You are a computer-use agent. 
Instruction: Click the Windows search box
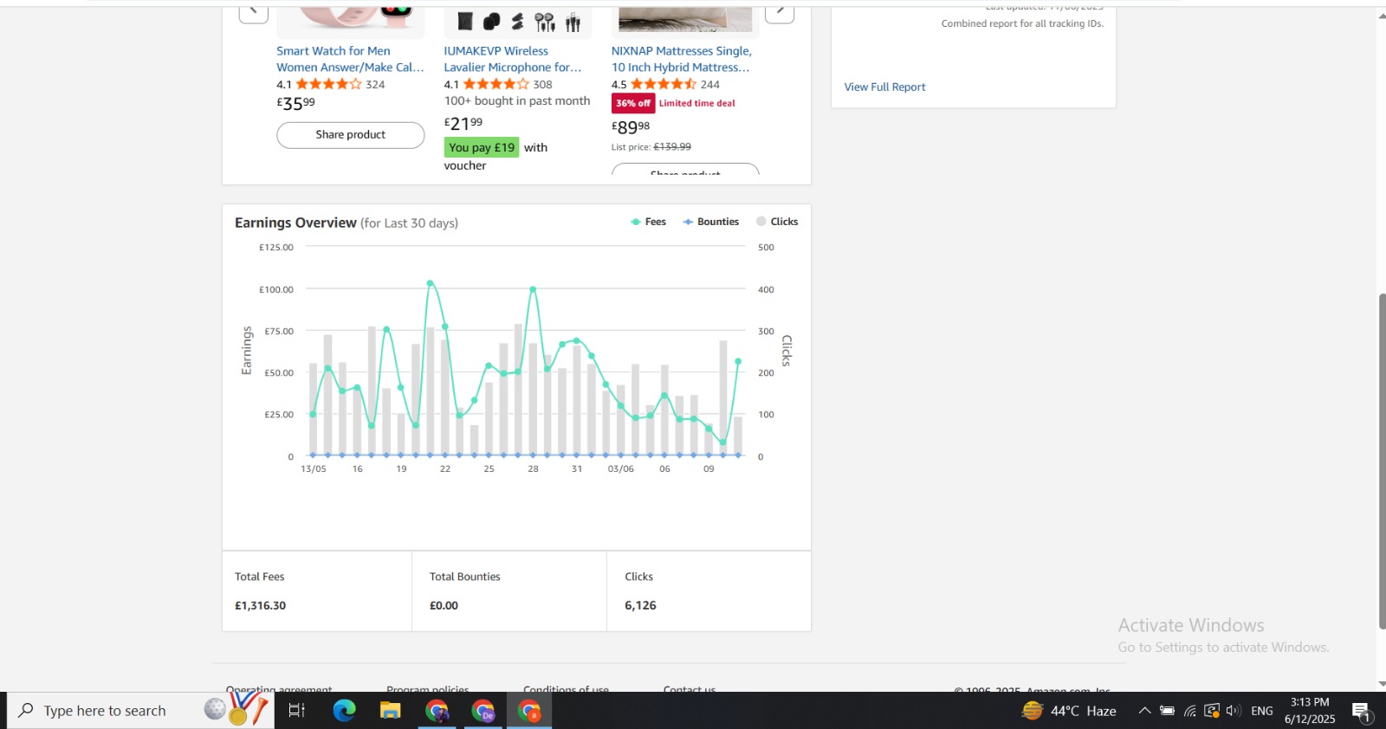pos(104,711)
